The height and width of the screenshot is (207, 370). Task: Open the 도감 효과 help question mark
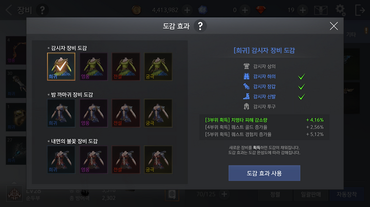coord(200,26)
